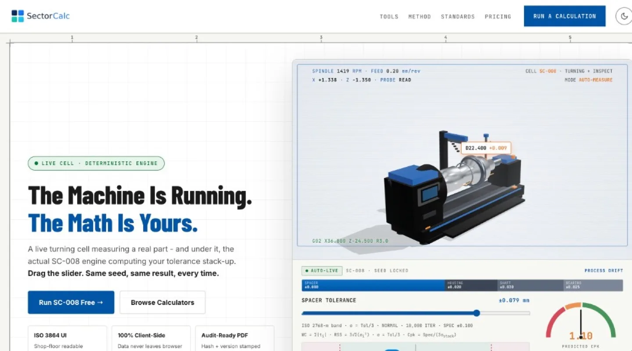
Task: Click the SectorCalc logo icon
Action: 18,16
